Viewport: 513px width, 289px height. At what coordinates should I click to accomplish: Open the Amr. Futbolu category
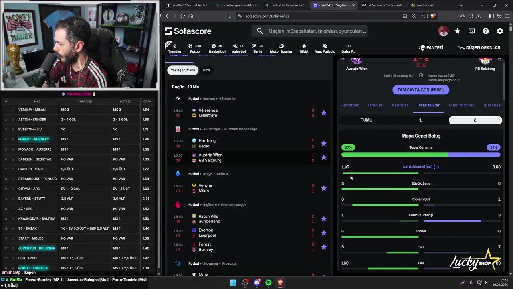coord(325,48)
